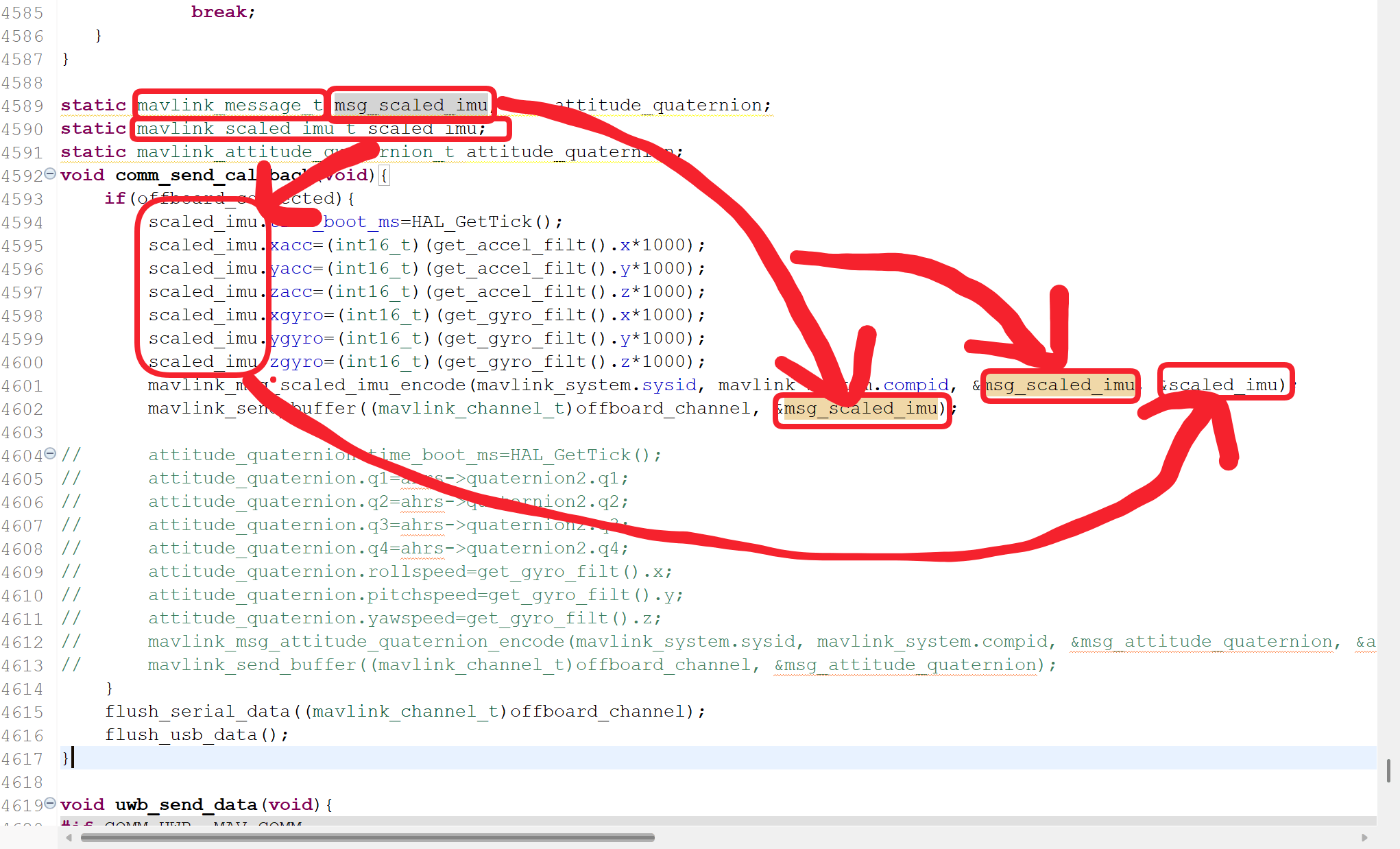This screenshot has width=1400, height=849.
Task: Place cursor on the break statement at line 4585
Action: [219, 11]
